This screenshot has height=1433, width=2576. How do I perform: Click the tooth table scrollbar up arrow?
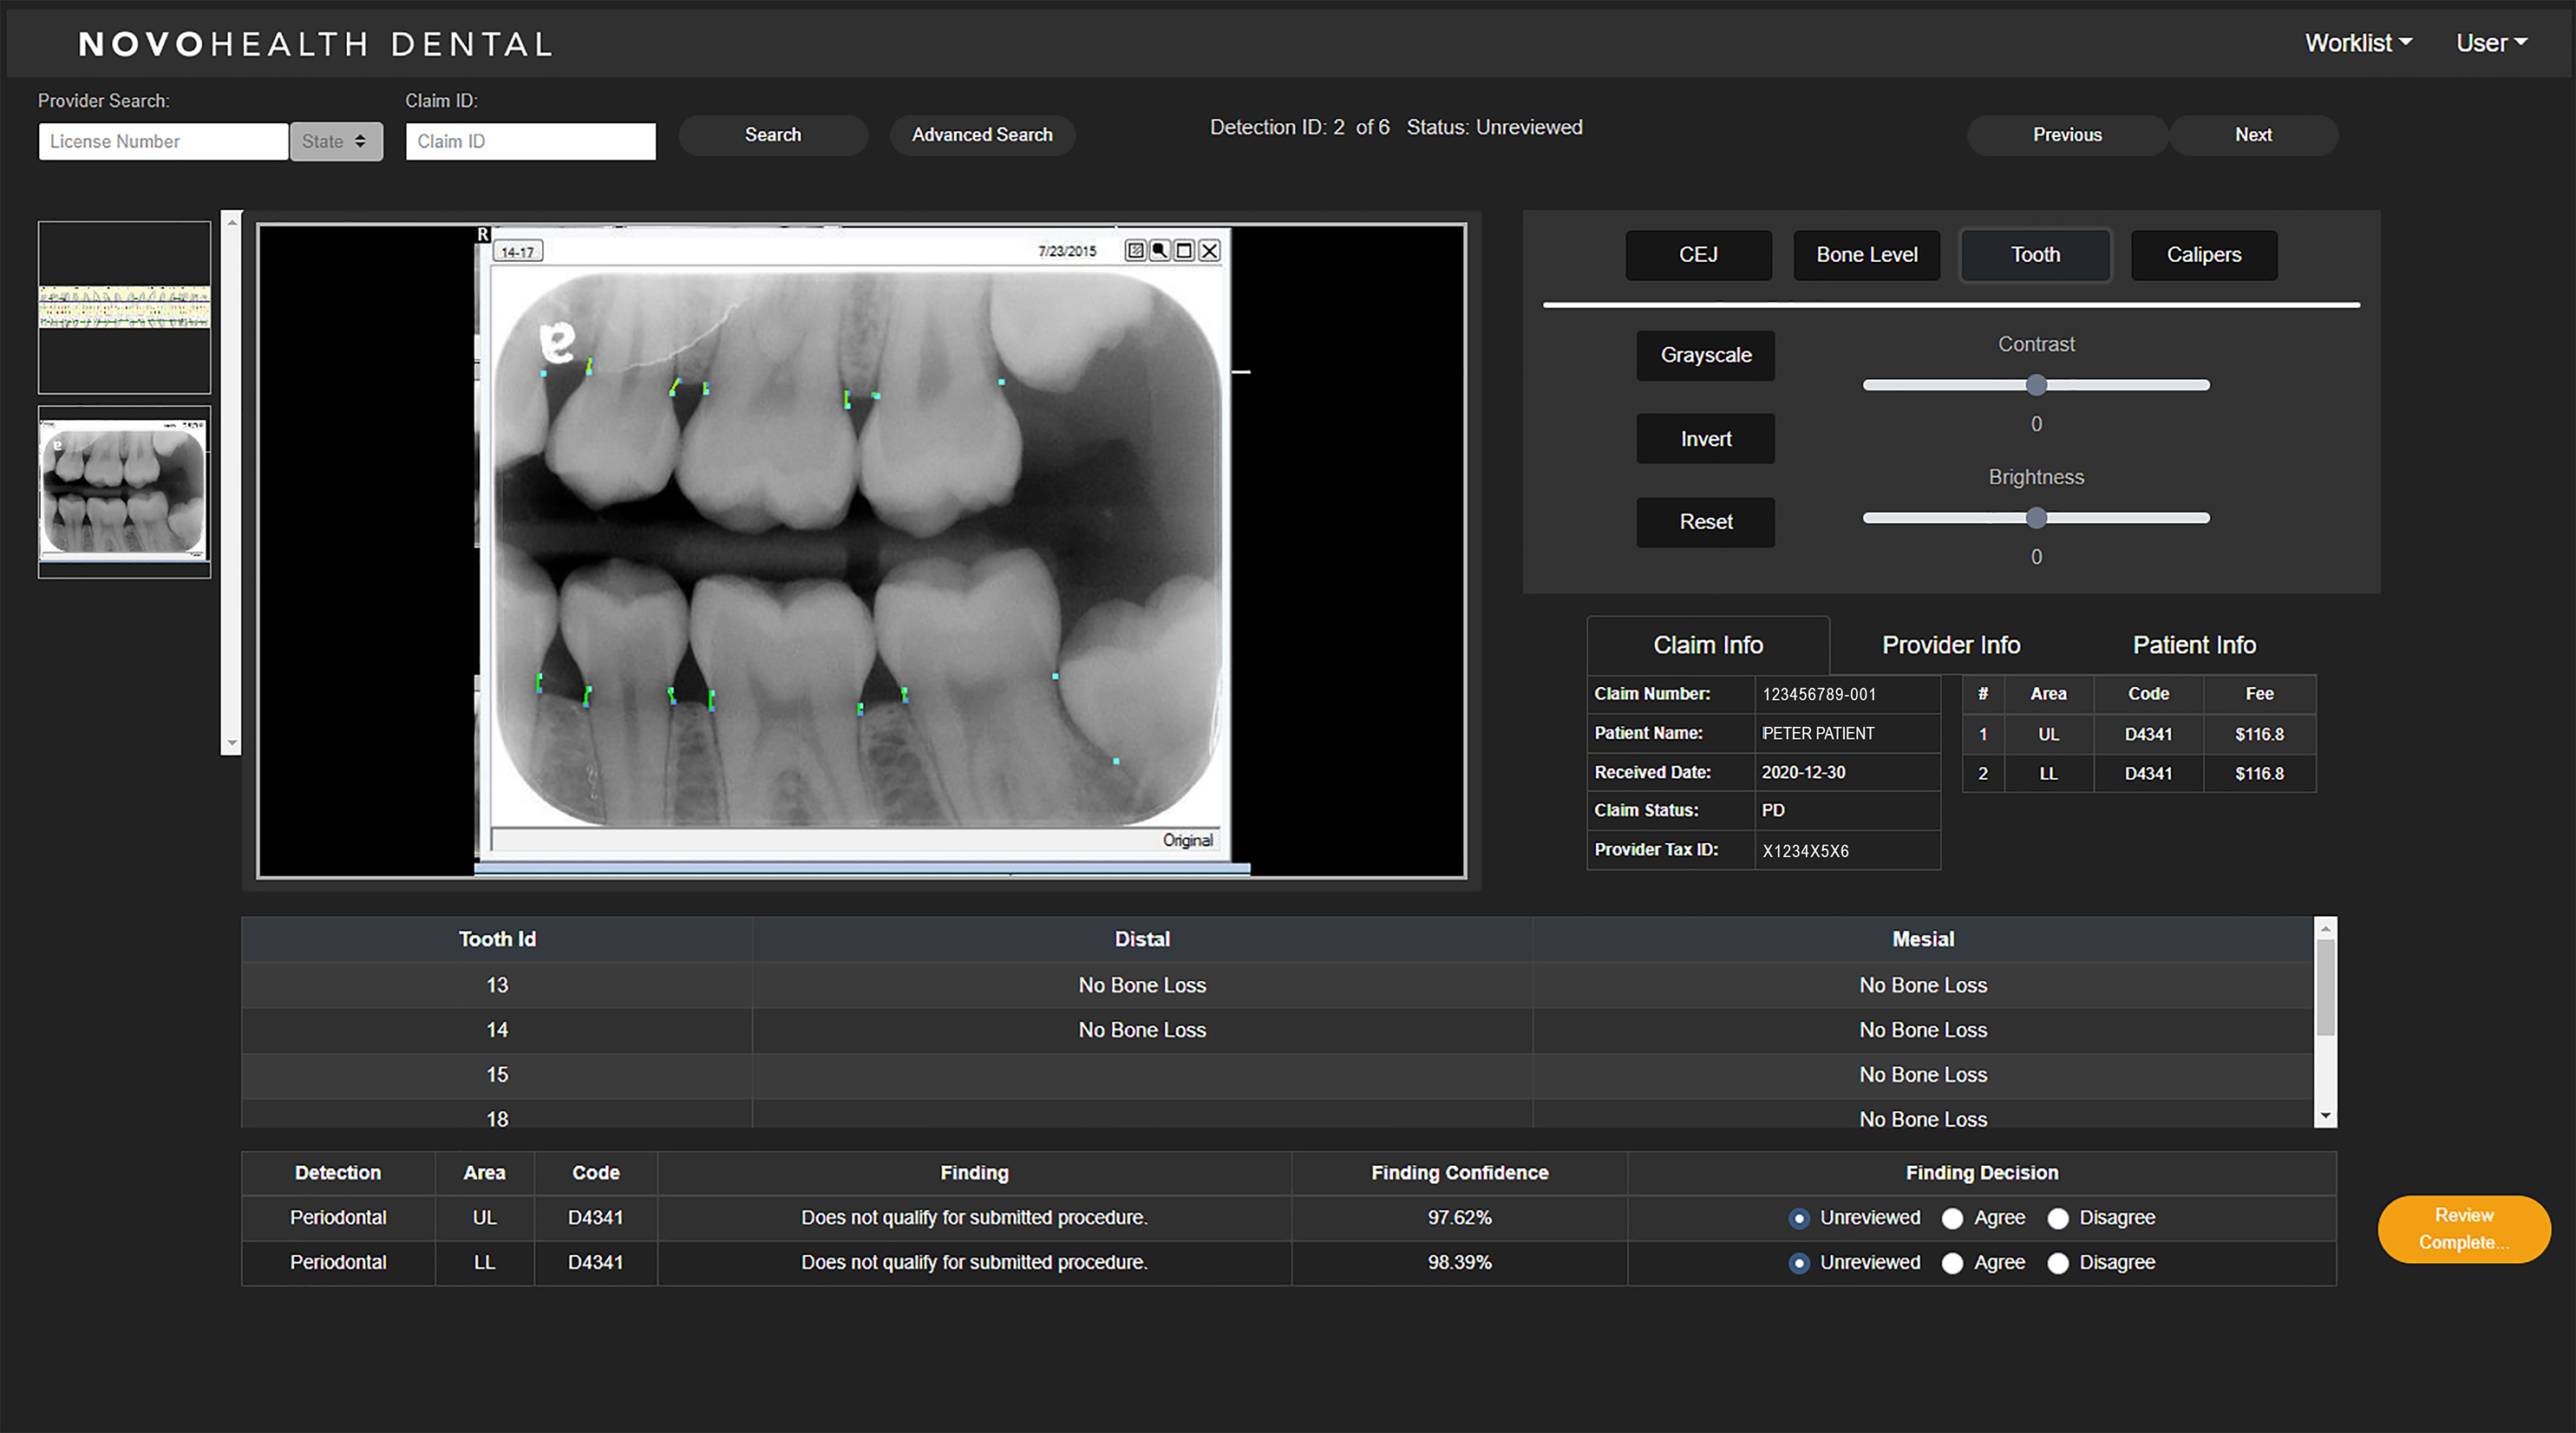pyautogui.click(x=2326, y=929)
